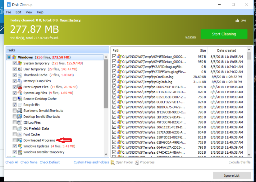This screenshot has height=182, width=256.
Task: Click the file list scroll up arrow
Action: point(249,49)
